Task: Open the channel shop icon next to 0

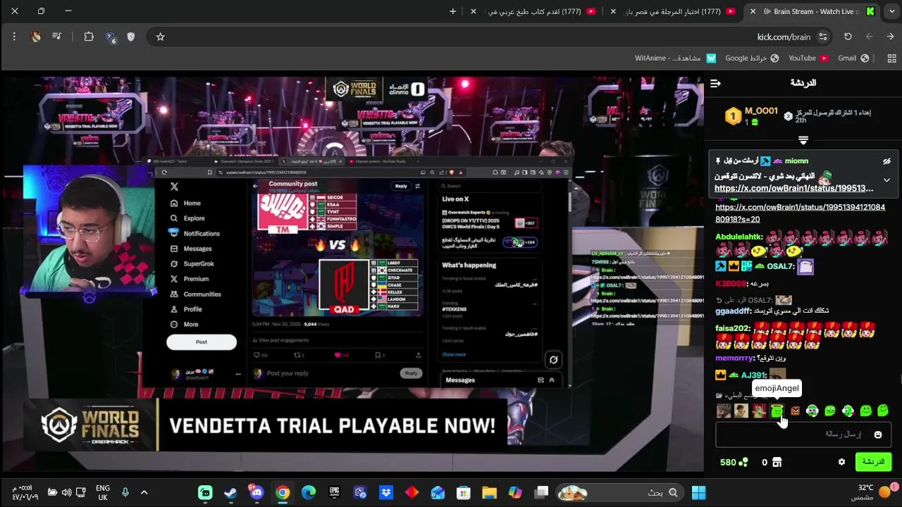Action: (777, 463)
